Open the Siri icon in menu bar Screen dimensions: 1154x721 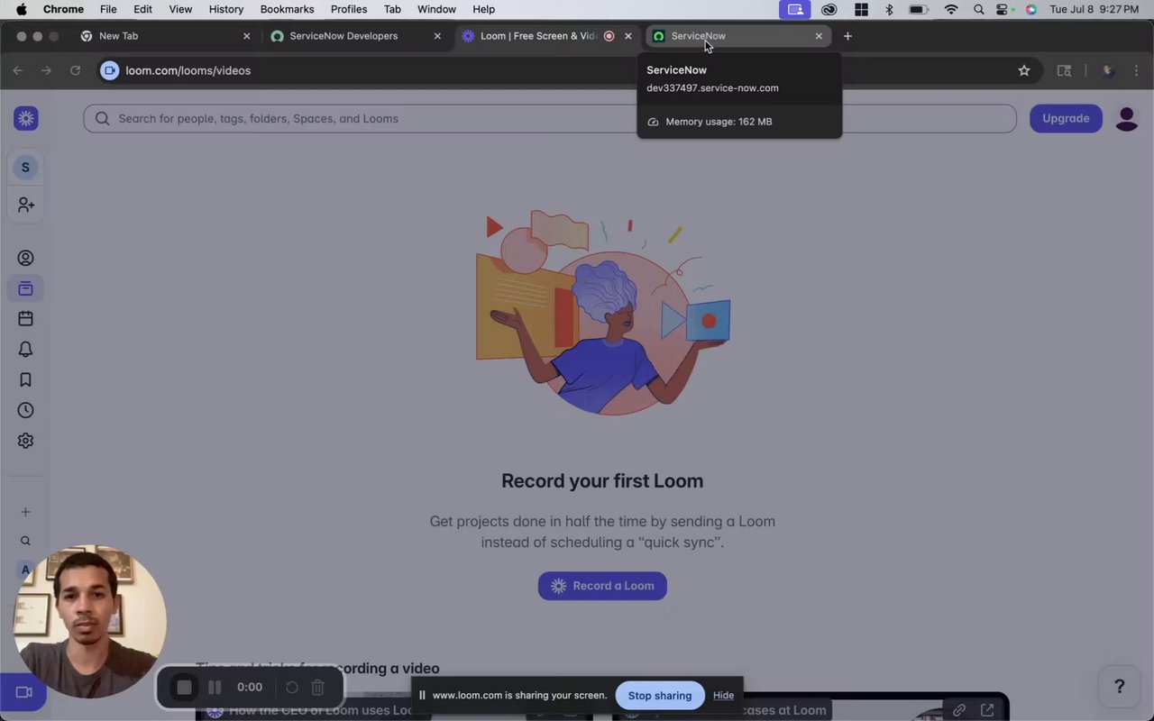(1031, 9)
